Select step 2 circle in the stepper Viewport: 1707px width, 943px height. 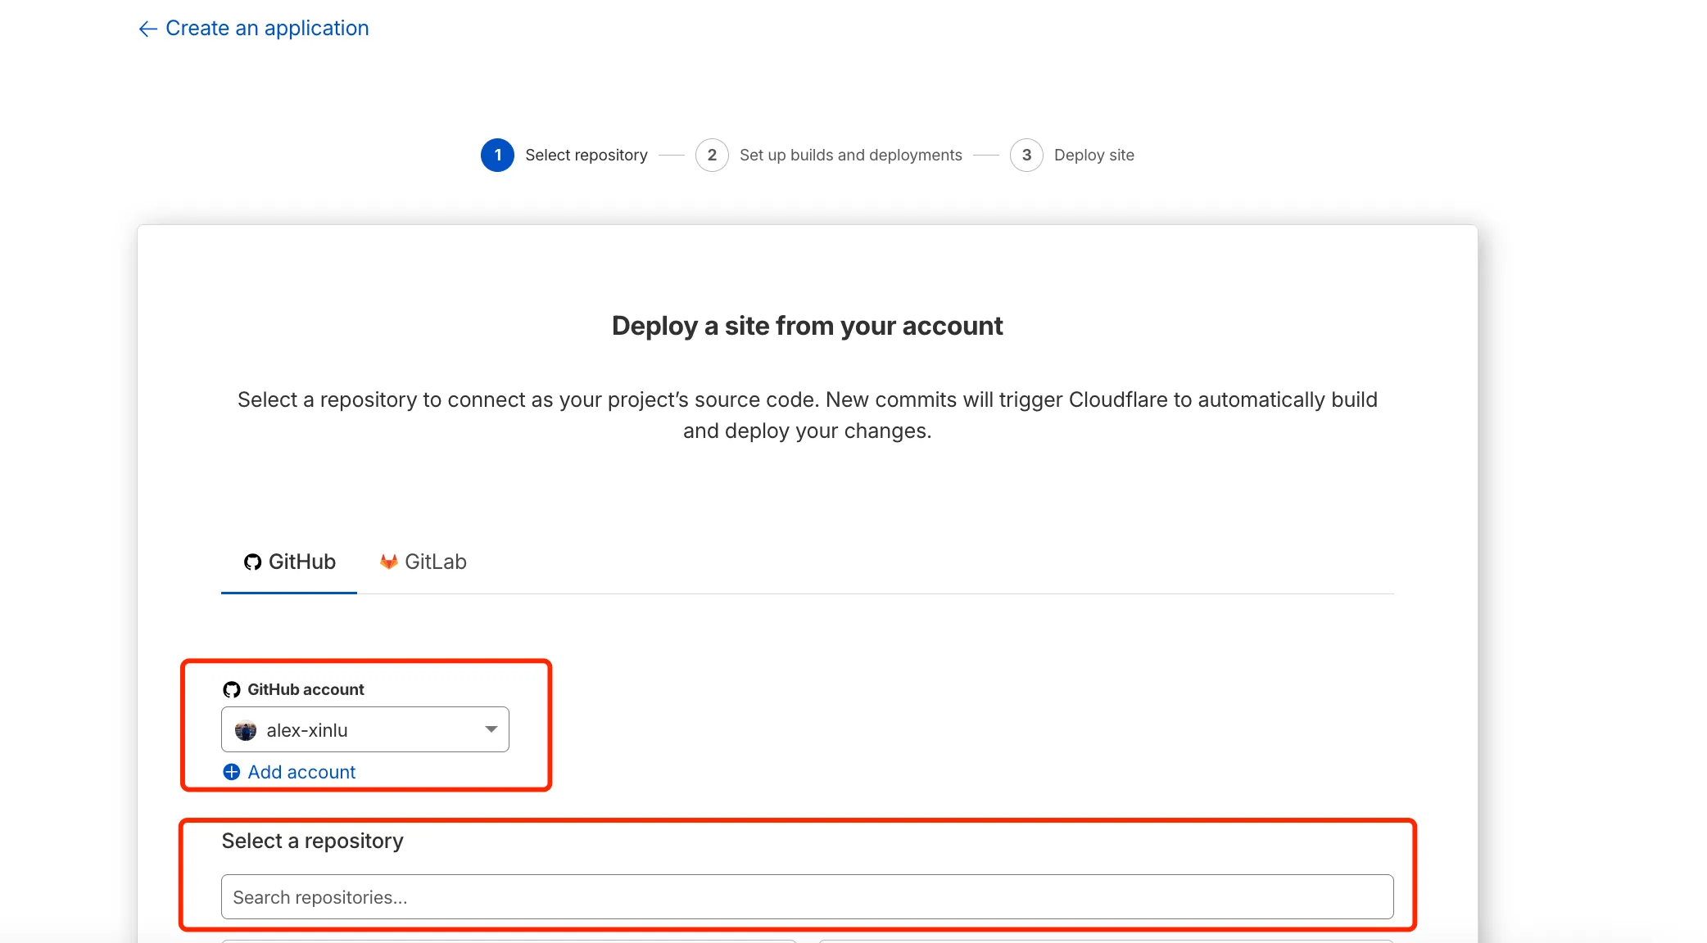click(x=712, y=155)
